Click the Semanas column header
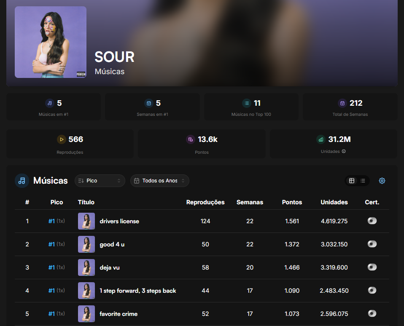Screen dimensions: 404x326 pyautogui.click(x=250, y=202)
